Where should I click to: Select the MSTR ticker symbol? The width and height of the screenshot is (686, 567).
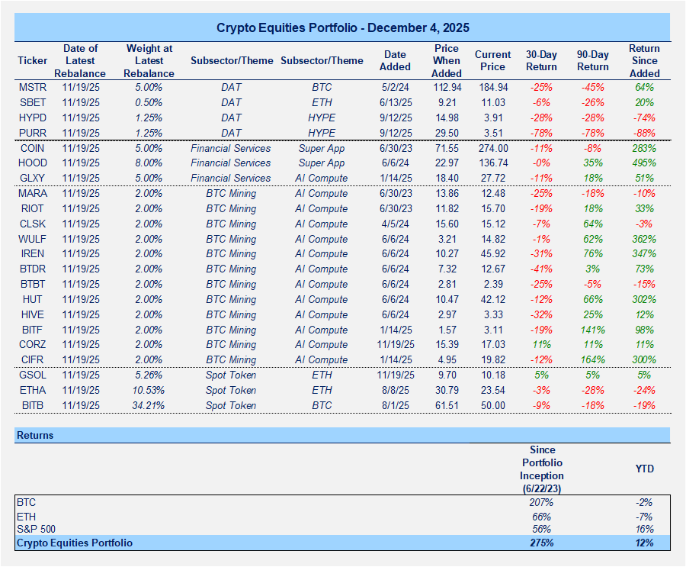32,87
